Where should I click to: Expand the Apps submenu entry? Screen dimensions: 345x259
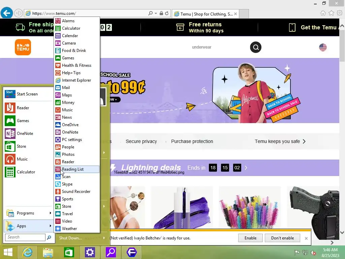[x=28, y=226]
